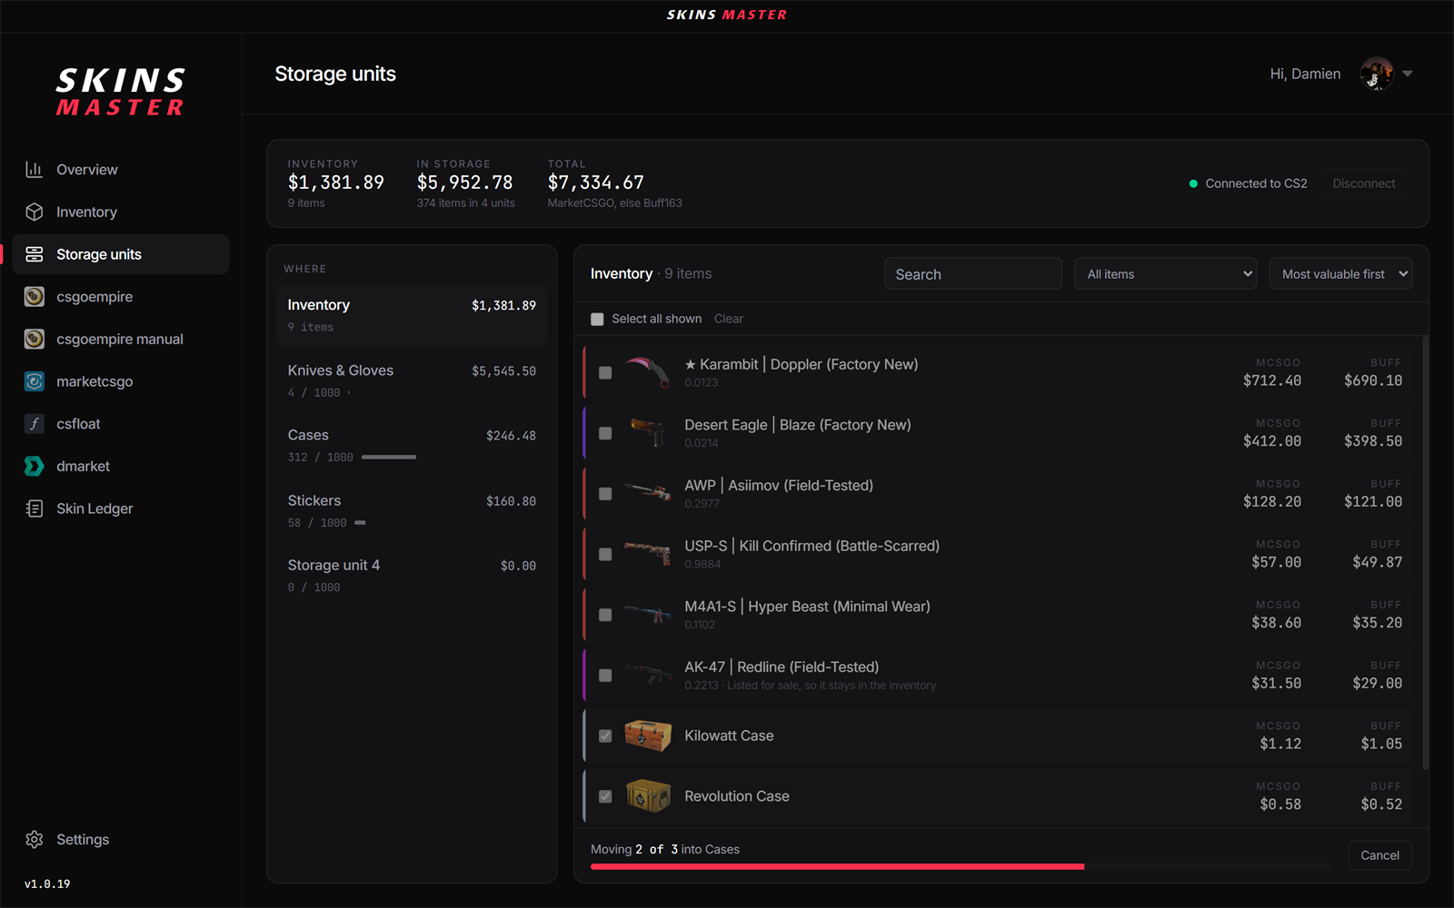
Task: Open the Most valuable first sort dropdown
Action: pyautogui.click(x=1340, y=274)
